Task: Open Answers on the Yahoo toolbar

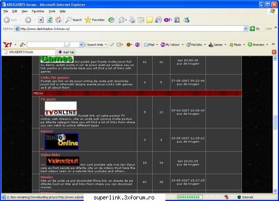Action: [256, 45]
